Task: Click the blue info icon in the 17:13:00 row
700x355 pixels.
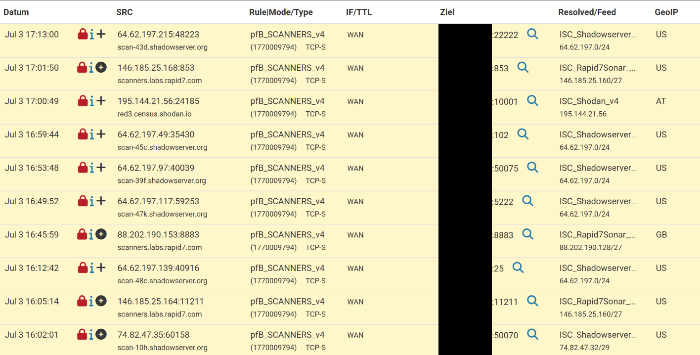Action: point(91,34)
